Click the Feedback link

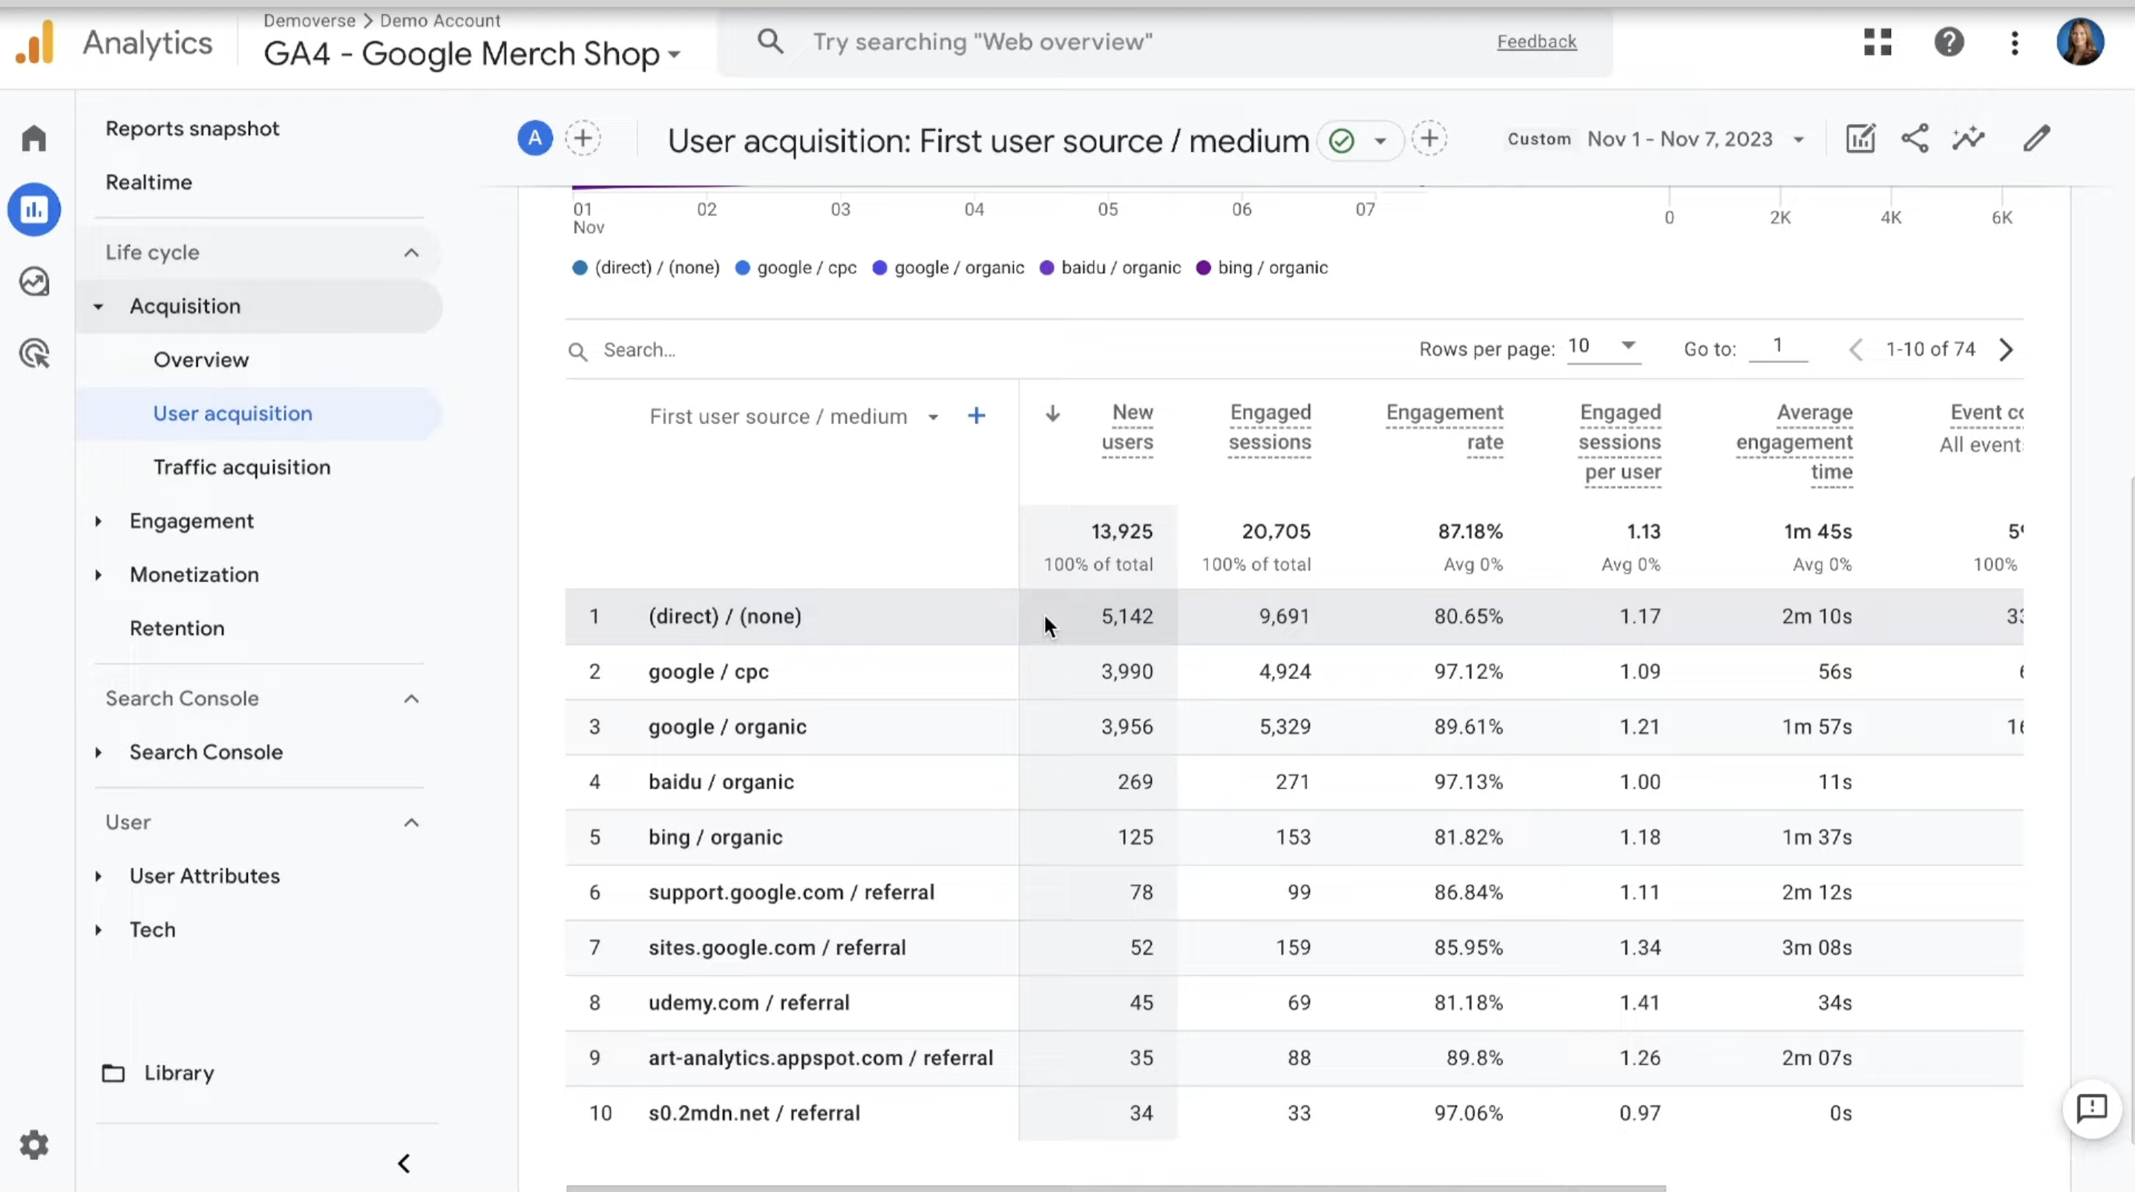point(1537,42)
